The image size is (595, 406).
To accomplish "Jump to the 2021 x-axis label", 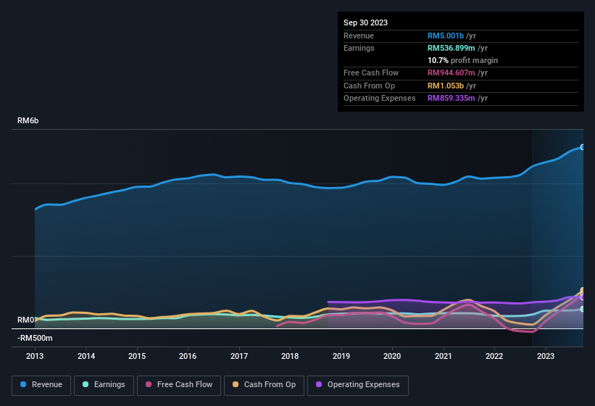I will pyautogui.click(x=443, y=356).
